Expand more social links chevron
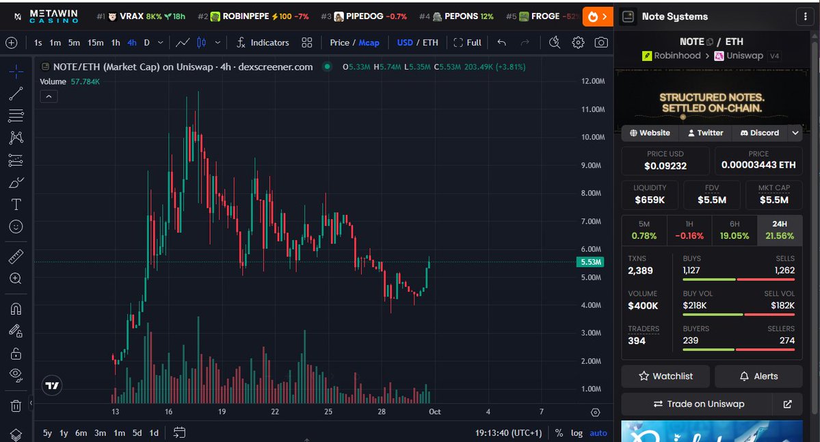The image size is (820, 442). pyautogui.click(x=795, y=133)
